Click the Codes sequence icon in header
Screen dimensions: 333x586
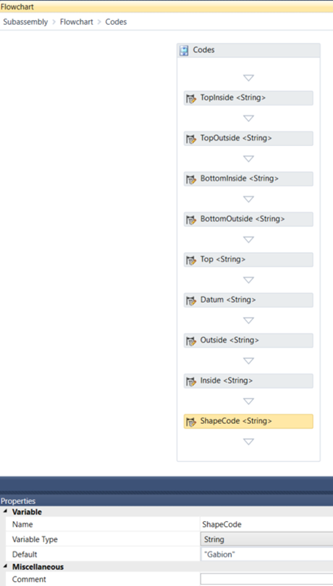(x=184, y=50)
